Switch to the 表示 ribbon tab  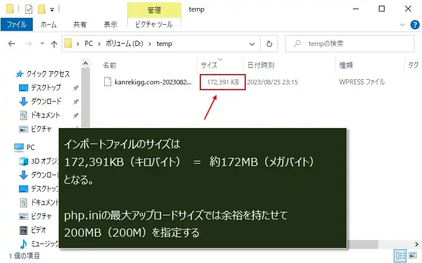tap(111, 25)
